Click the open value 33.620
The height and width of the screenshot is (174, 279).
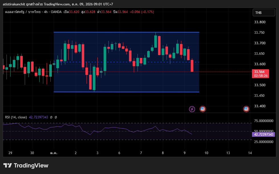(x=74, y=12)
